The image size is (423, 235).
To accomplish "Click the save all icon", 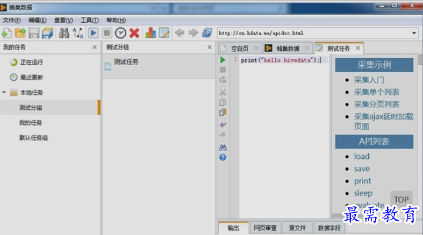I will (x=48, y=33).
